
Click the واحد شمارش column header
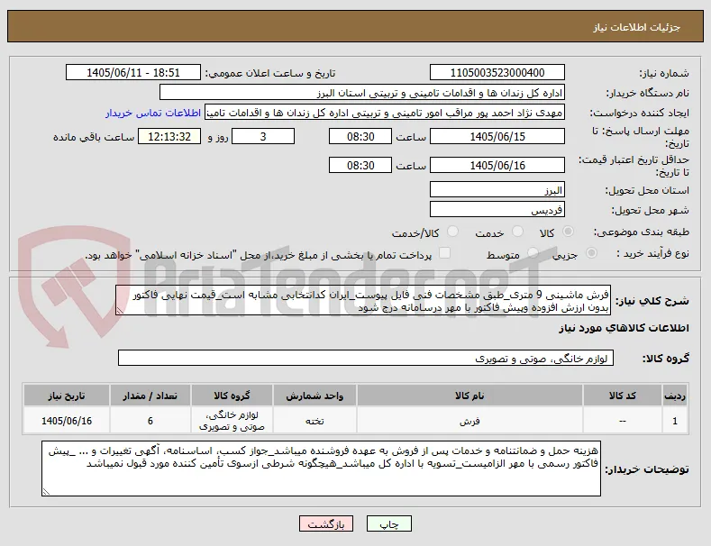tap(314, 396)
